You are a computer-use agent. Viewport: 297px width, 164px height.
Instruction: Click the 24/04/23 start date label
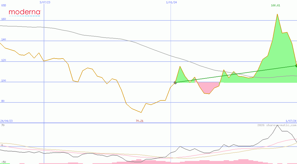pyautogui.click(x=6, y=121)
